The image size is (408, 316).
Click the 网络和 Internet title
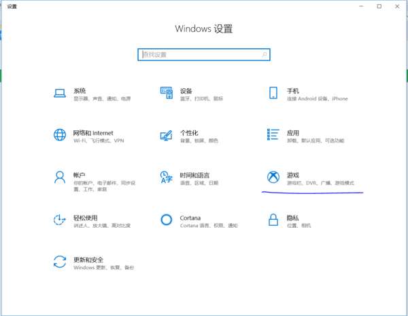93,133
